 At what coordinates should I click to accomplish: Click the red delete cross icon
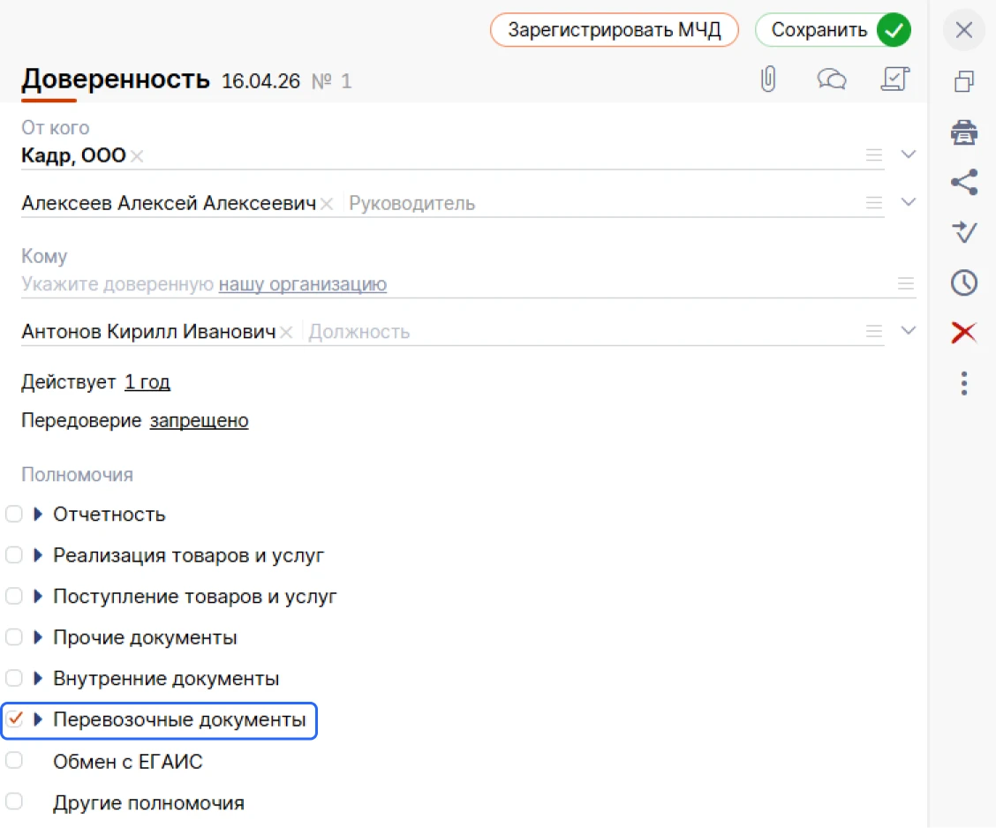(x=963, y=332)
